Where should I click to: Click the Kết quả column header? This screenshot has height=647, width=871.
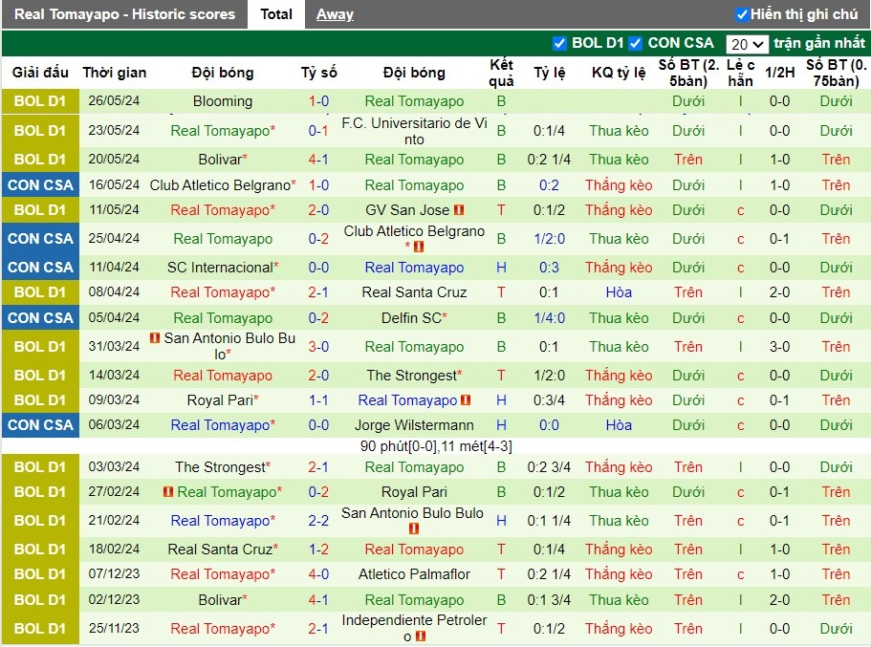click(x=501, y=73)
